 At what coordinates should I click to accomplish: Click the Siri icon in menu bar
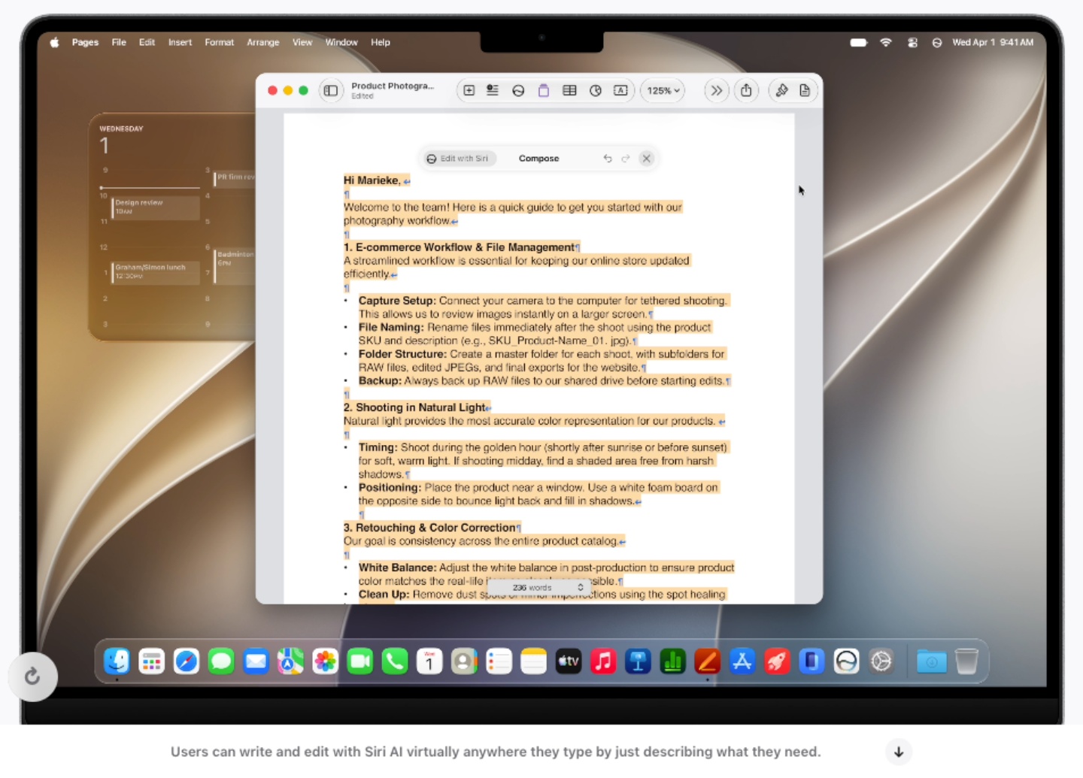click(937, 43)
